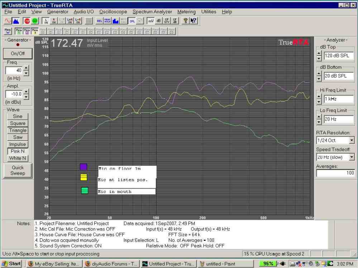This screenshot has width=358, height=268.
Task: Switch to untitled - Paint taskbar window
Action: click(x=225, y=264)
